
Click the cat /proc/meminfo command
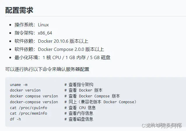click(x=28, y=113)
